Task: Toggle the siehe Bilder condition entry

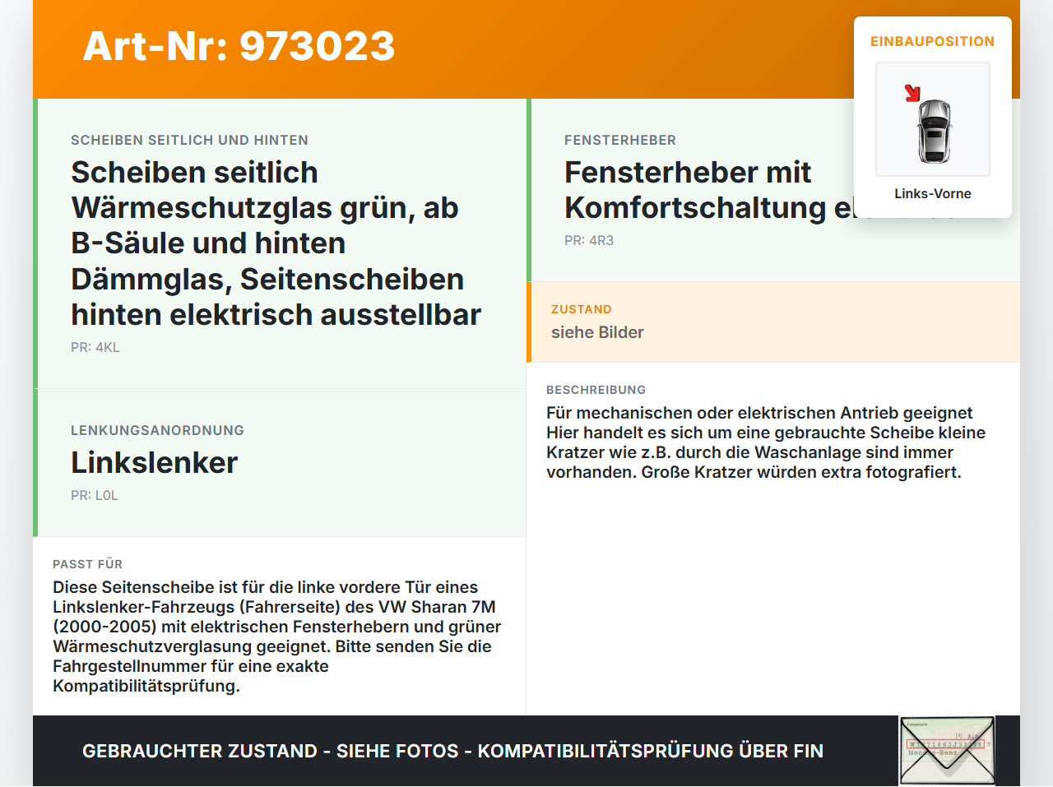Action: click(x=597, y=332)
